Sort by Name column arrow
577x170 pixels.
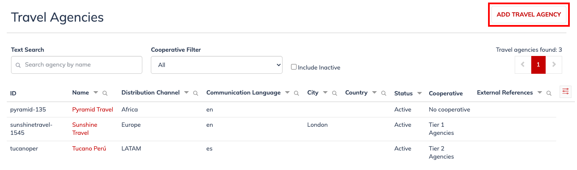point(95,93)
